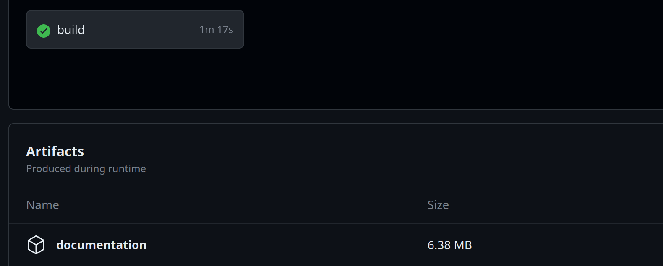Click blank space right of build card
The height and width of the screenshot is (266, 663).
click(420, 29)
